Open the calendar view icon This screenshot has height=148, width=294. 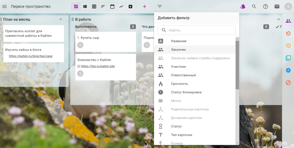(112, 6)
